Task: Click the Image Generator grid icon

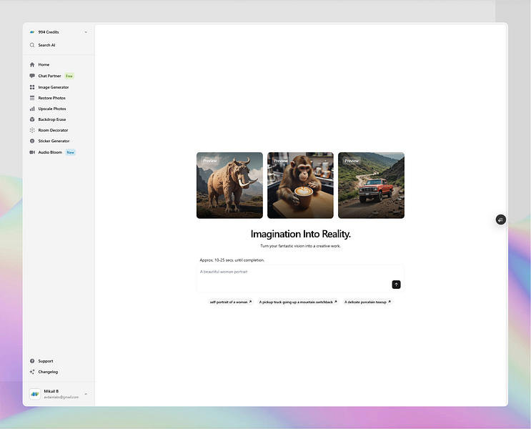Action: (32, 87)
